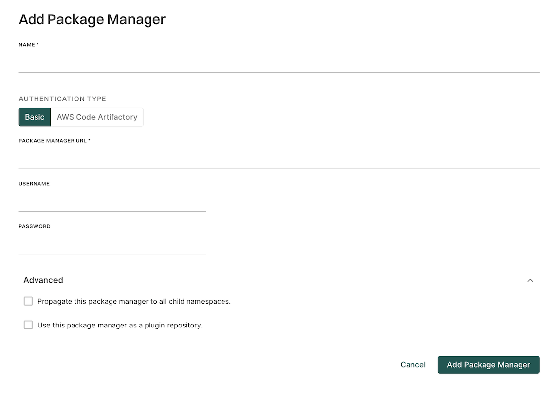Submit the form with Add Package Manager
The height and width of the screenshot is (393, 559).
(488, 364)
